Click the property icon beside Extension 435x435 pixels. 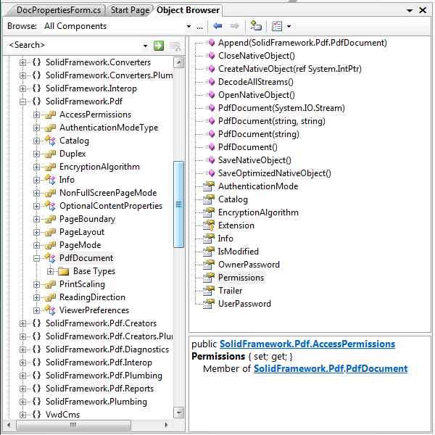(209, 225)
